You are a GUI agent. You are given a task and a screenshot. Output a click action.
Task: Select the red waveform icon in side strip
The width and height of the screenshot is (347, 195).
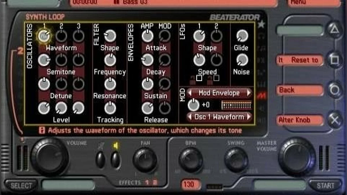(261, 96)
